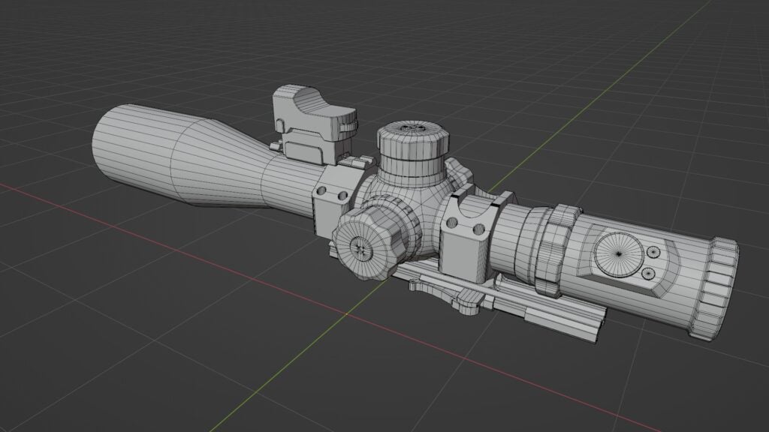Screen dimensions: 769x432
Task: Pick the mini red dot sight atop the scope
Action: coord(315,124)
